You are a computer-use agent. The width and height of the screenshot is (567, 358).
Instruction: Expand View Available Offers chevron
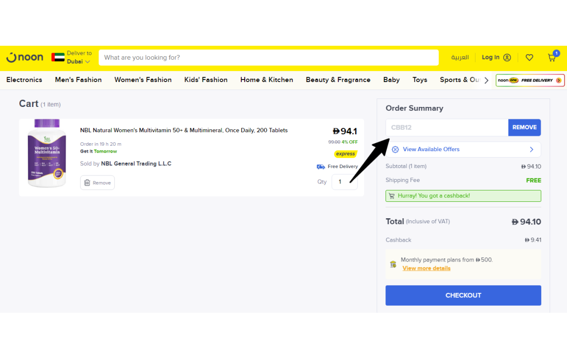click(x=532, y=149)
